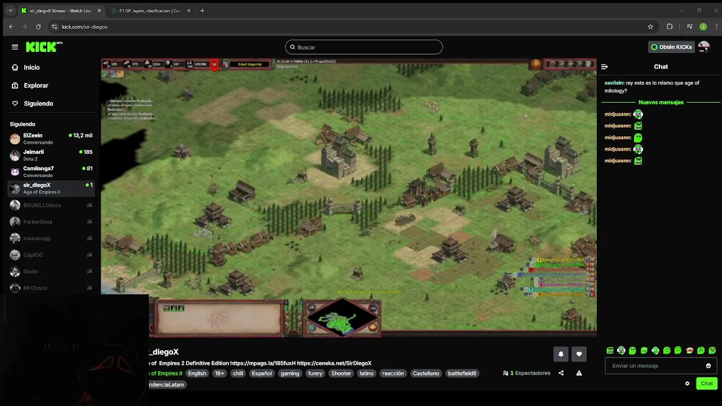
Task: Go to Inicio in sidebar
Action: [x=32, y=68]
